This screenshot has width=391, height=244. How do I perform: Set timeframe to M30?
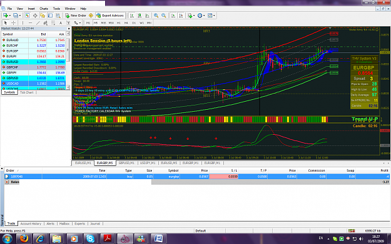111,23
